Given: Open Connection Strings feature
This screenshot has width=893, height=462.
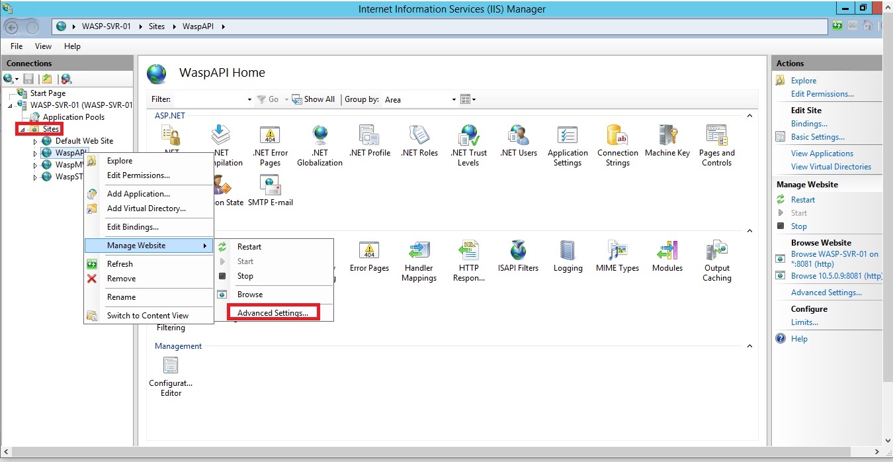Looking at the screenshot, I should tap(617, 136).
